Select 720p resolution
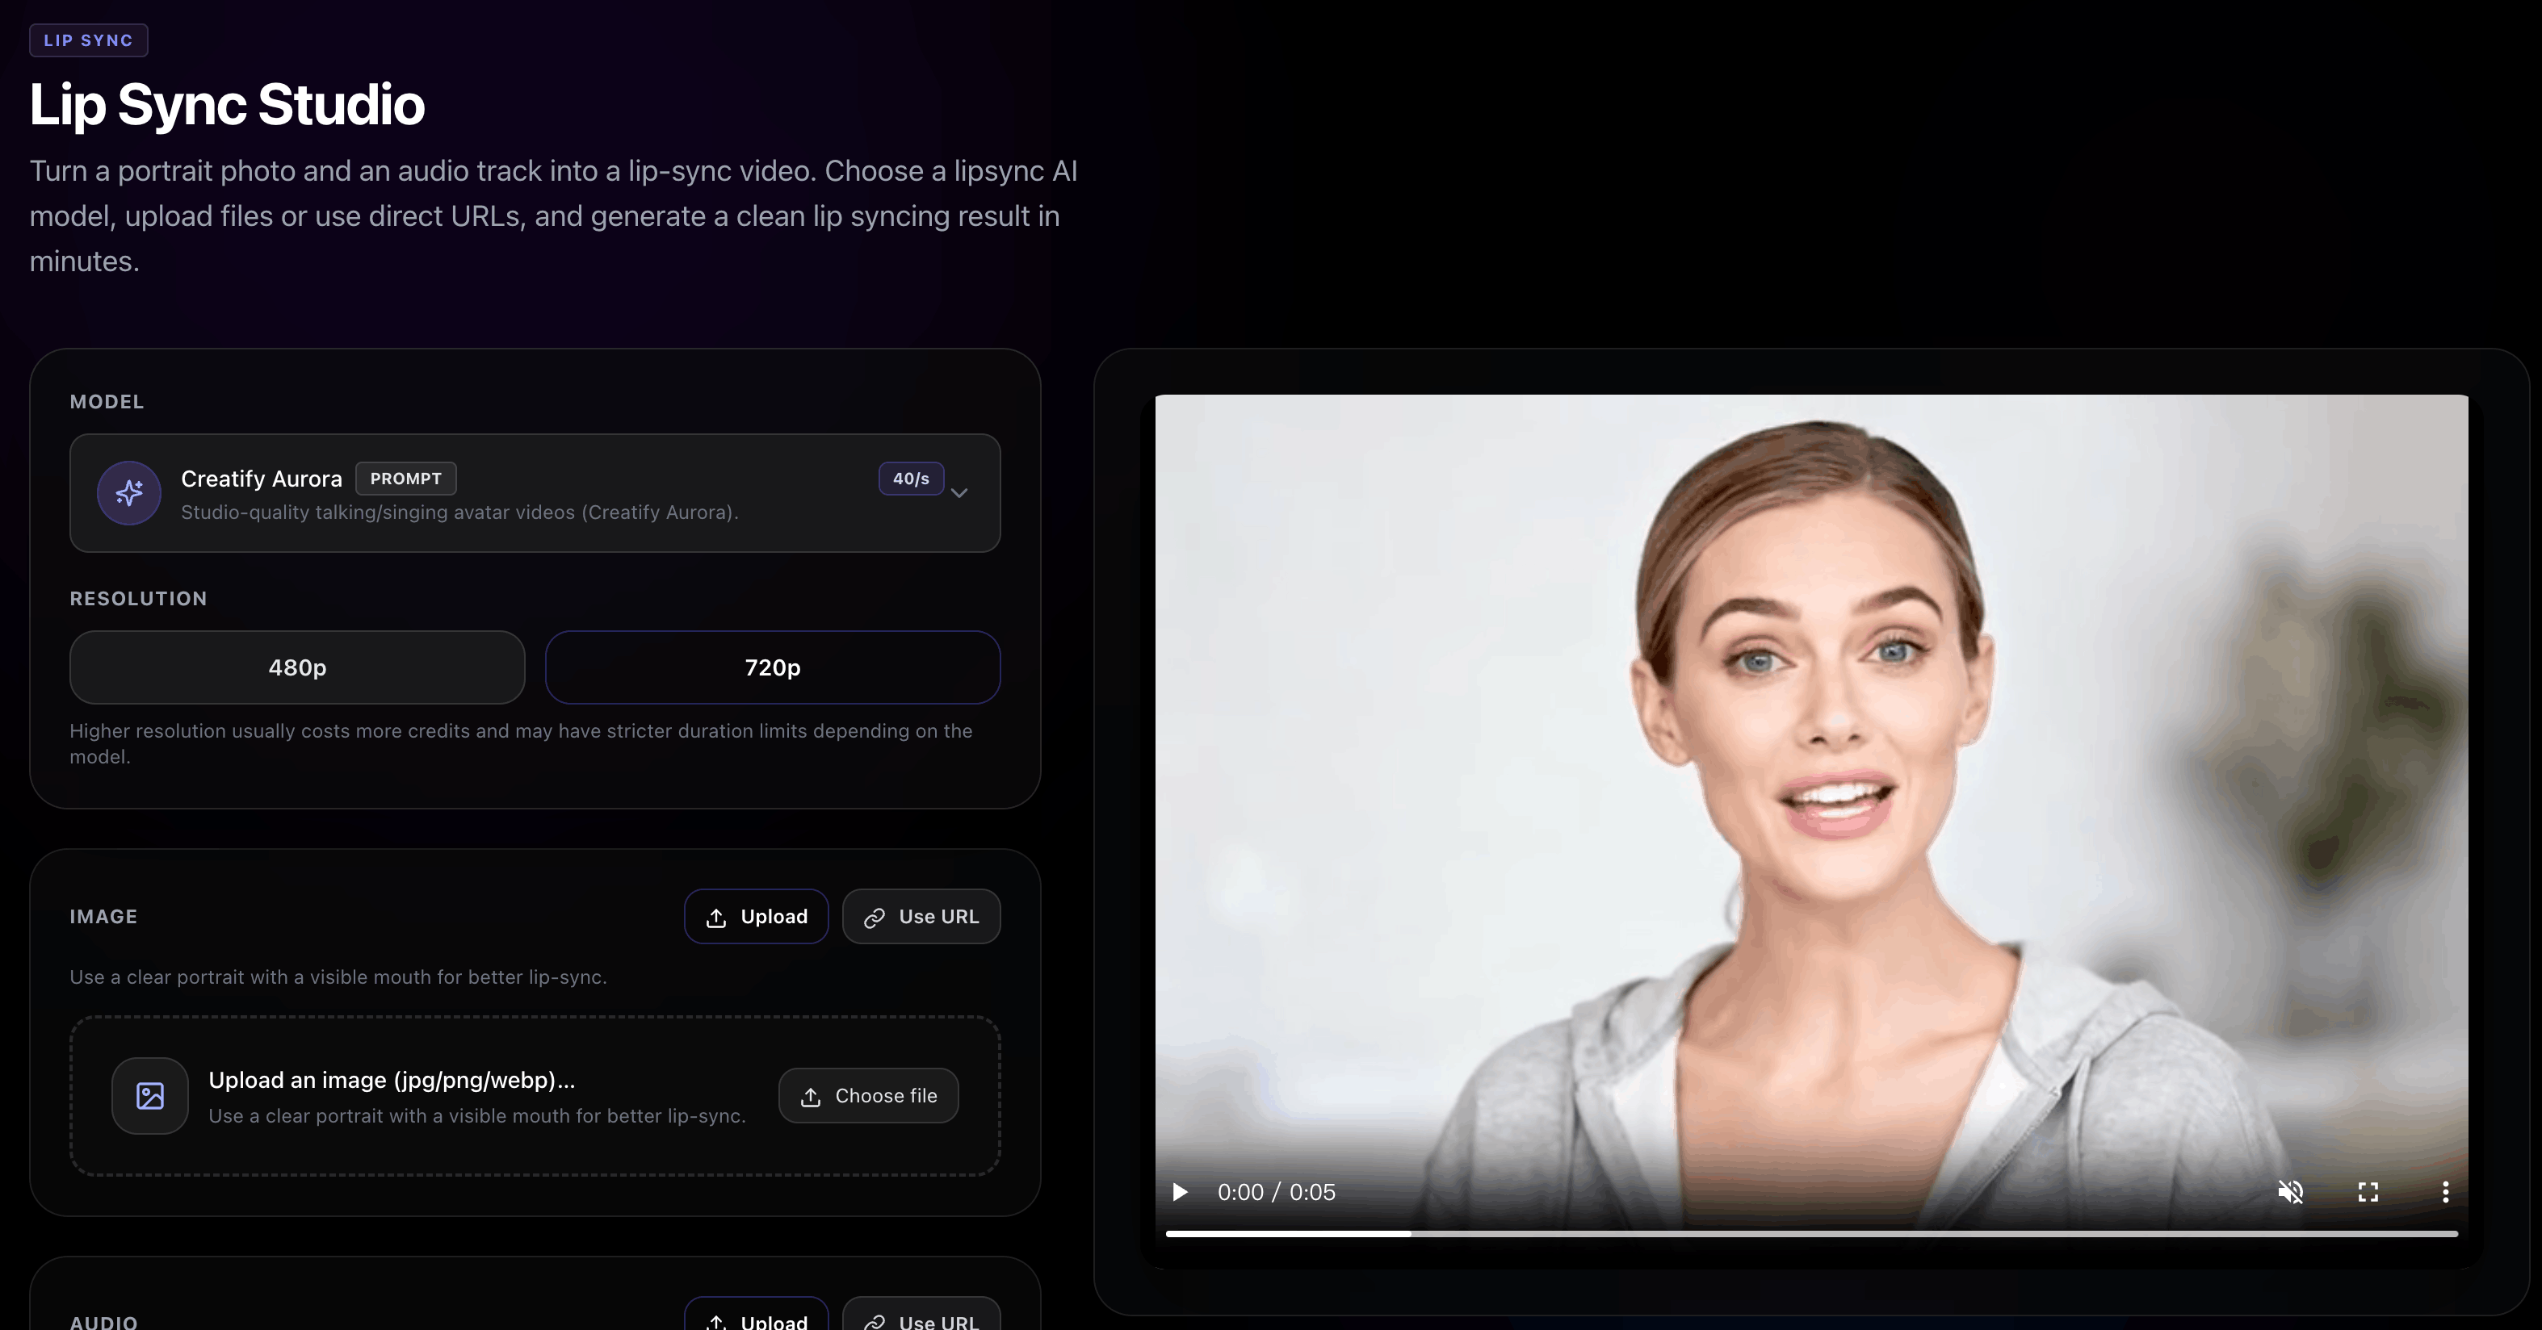This screenshot has height=1330, width=2542. 773,667
